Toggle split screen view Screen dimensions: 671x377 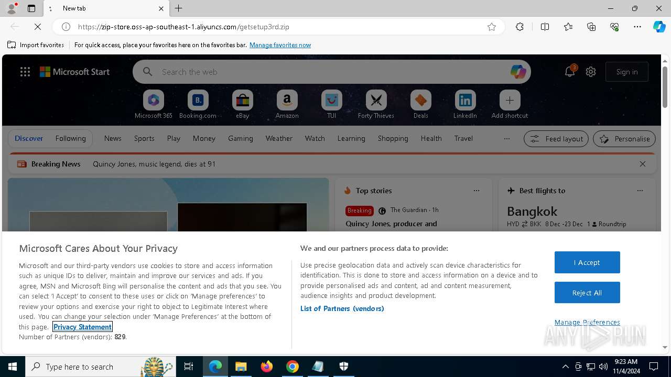(x=545, y=27)
